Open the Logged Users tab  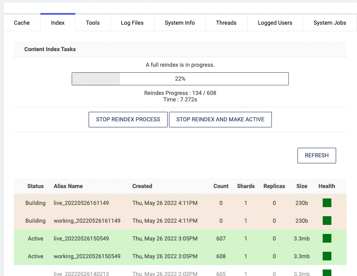click(x=275, y=23)
